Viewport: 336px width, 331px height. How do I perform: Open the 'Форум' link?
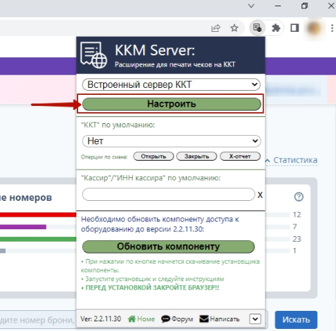pos(177,319)
